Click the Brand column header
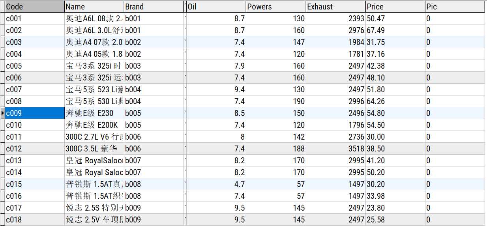Viewport: 487px width, 226px height. click(x=154, y=7)
